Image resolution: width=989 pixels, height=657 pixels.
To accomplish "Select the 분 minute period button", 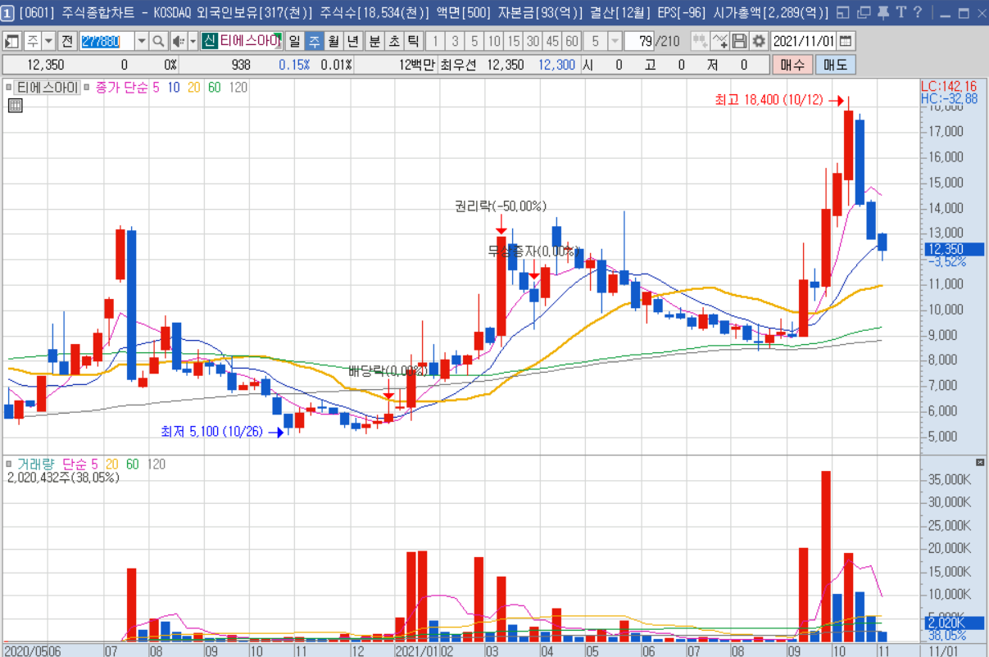I will pos(374,41).
